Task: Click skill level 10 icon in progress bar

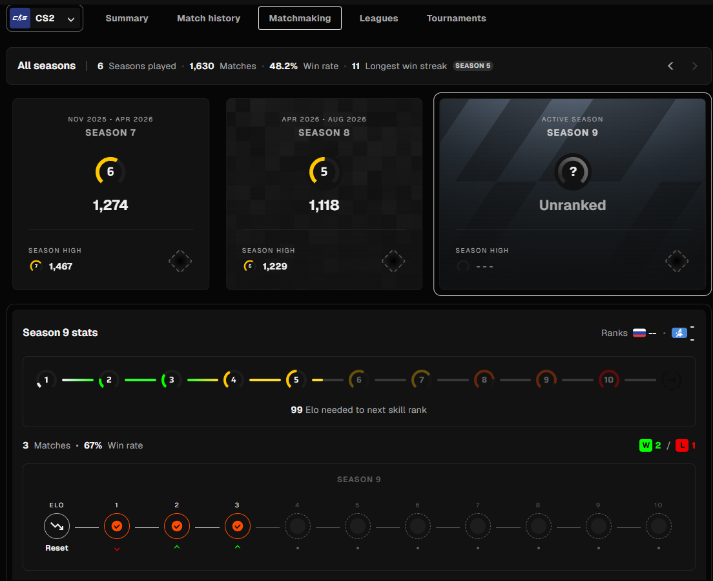Action: point(609,380)
